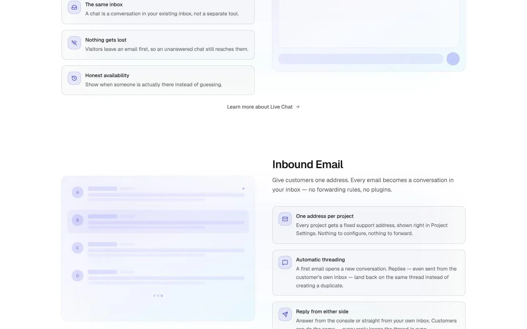Click the "Honest availability" title
This screenshot has width=527, height=329.
pyautogui.click(x=107, y=75)
